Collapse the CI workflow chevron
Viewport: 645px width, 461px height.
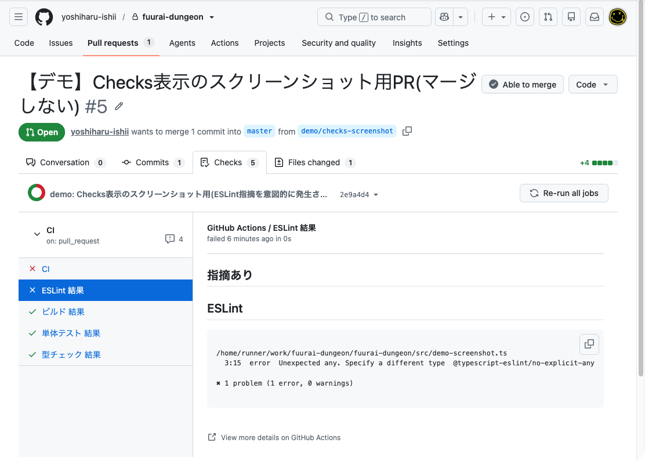(x=37, y=234)
